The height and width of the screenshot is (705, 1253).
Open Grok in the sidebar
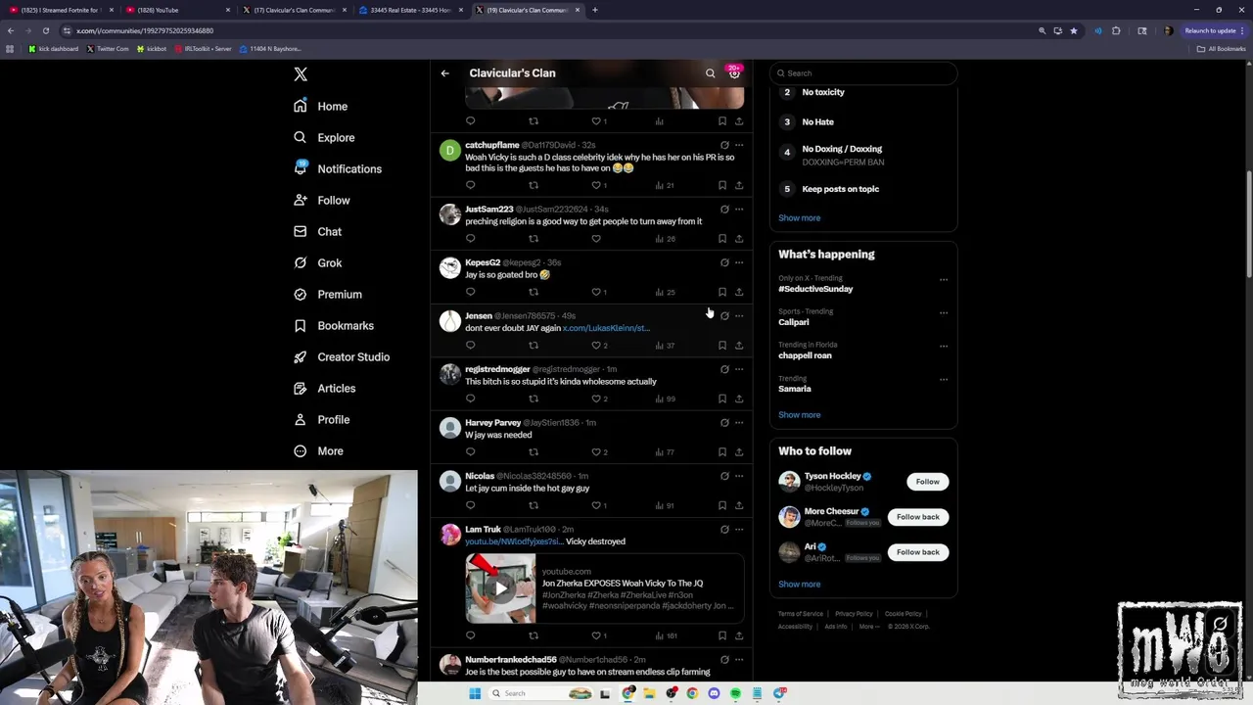tap(317, 262)
